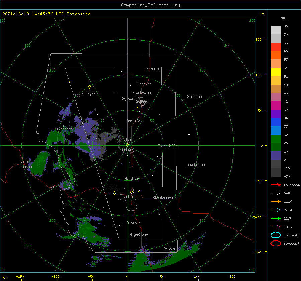Screen dimensions: 301x281
Task: Click the yellow diamond marker near RockyMH
Action: pos(89,87)
